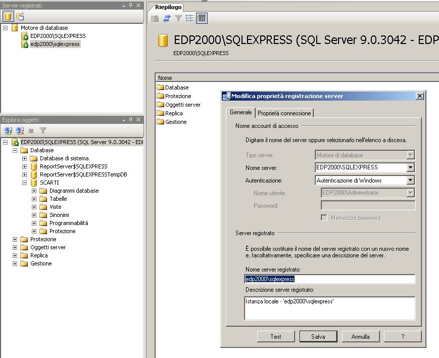Collapse the EDP2000\SQLEXPRESS server node in Esplora oggetti

[6, 142]
